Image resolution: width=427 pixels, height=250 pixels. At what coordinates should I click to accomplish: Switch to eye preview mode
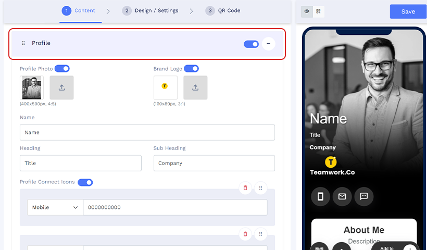307,11
